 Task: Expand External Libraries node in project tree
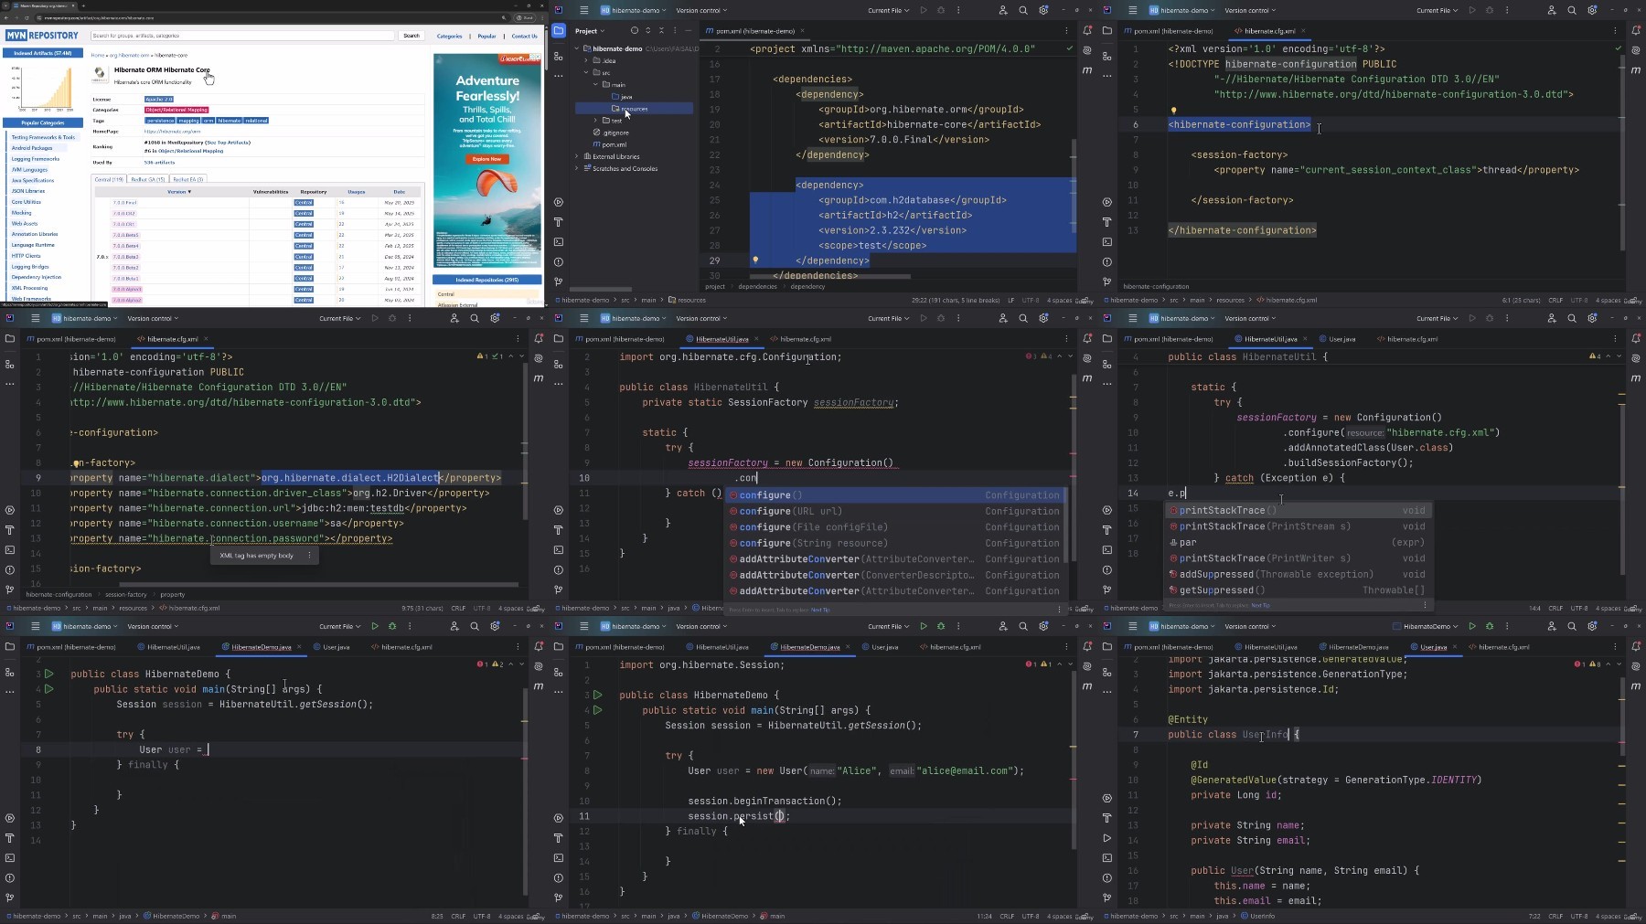tap(577, 156)
